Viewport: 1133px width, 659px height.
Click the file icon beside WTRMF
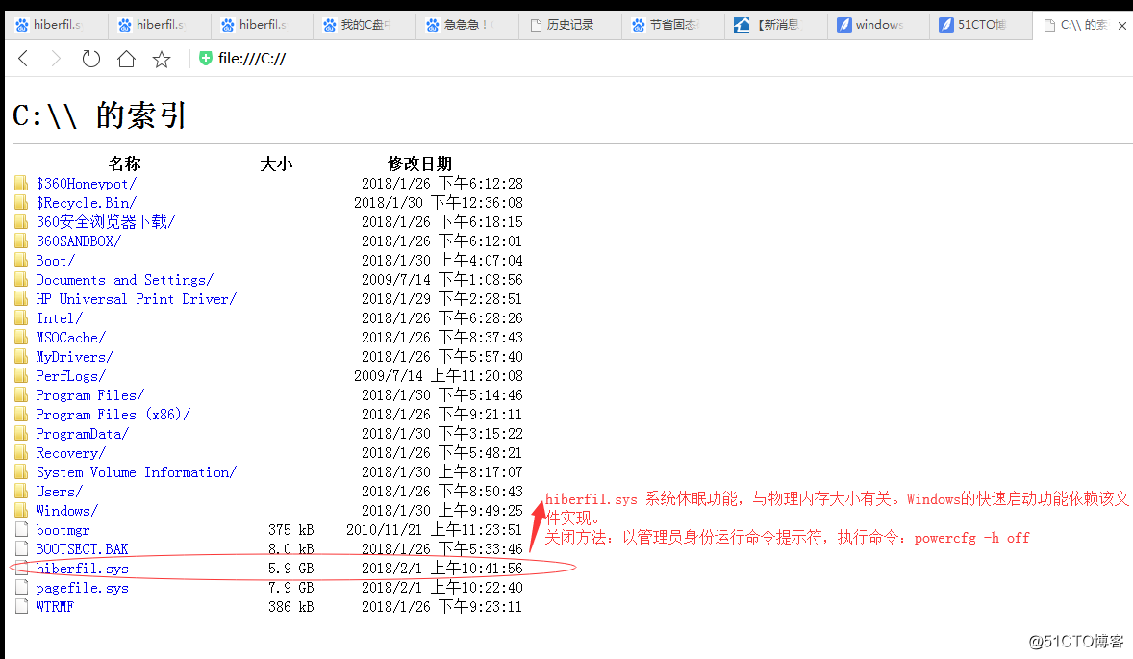point(22,606)
